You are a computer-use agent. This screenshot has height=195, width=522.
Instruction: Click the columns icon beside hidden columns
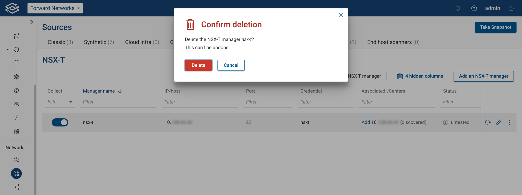pyautogui.click(x=400, y=76)
